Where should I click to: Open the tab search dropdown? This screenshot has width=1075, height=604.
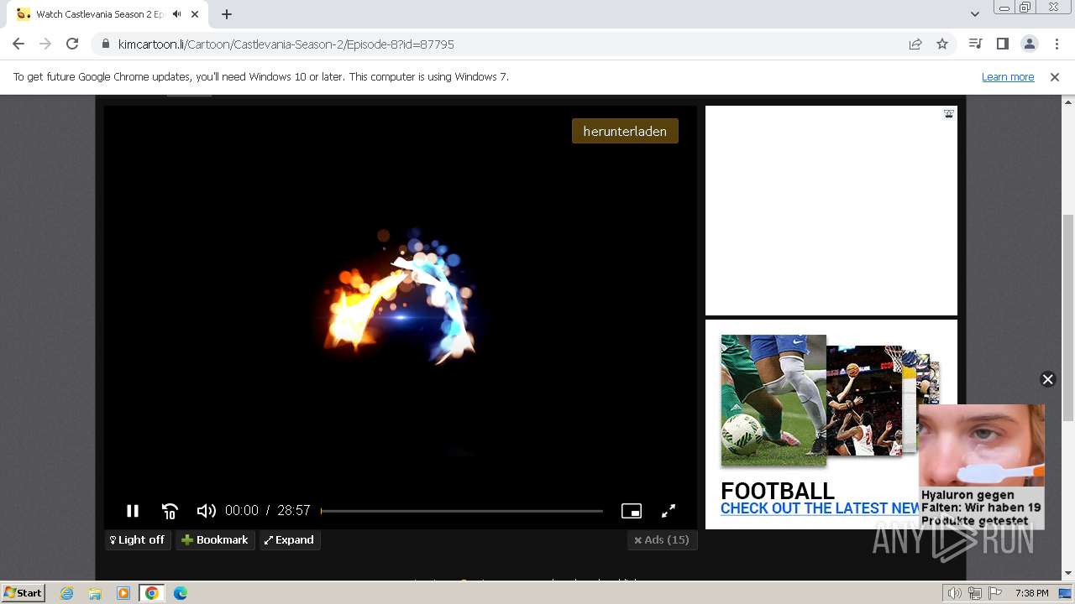tap(974, 14)
